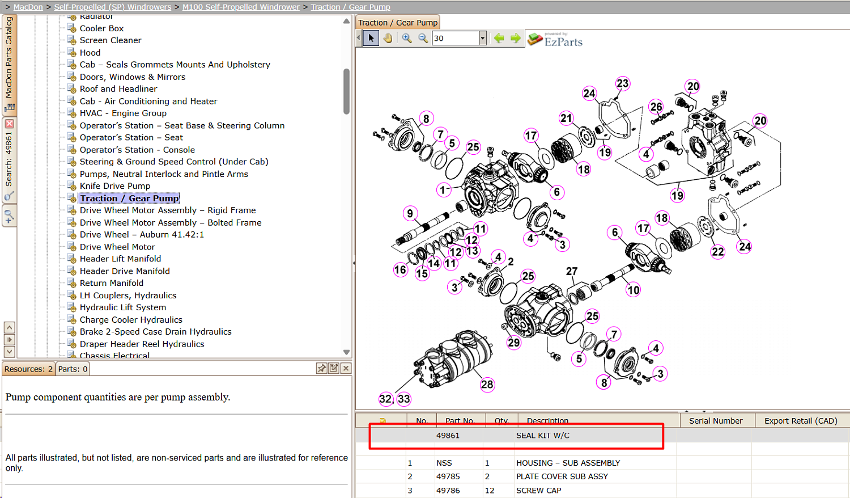The width and height of the screenshot is (850, 498).
Task: Open Brake 2-Speed Case Drain Hydraulics item
Action: pyautogui.click(x=155, y=332)
